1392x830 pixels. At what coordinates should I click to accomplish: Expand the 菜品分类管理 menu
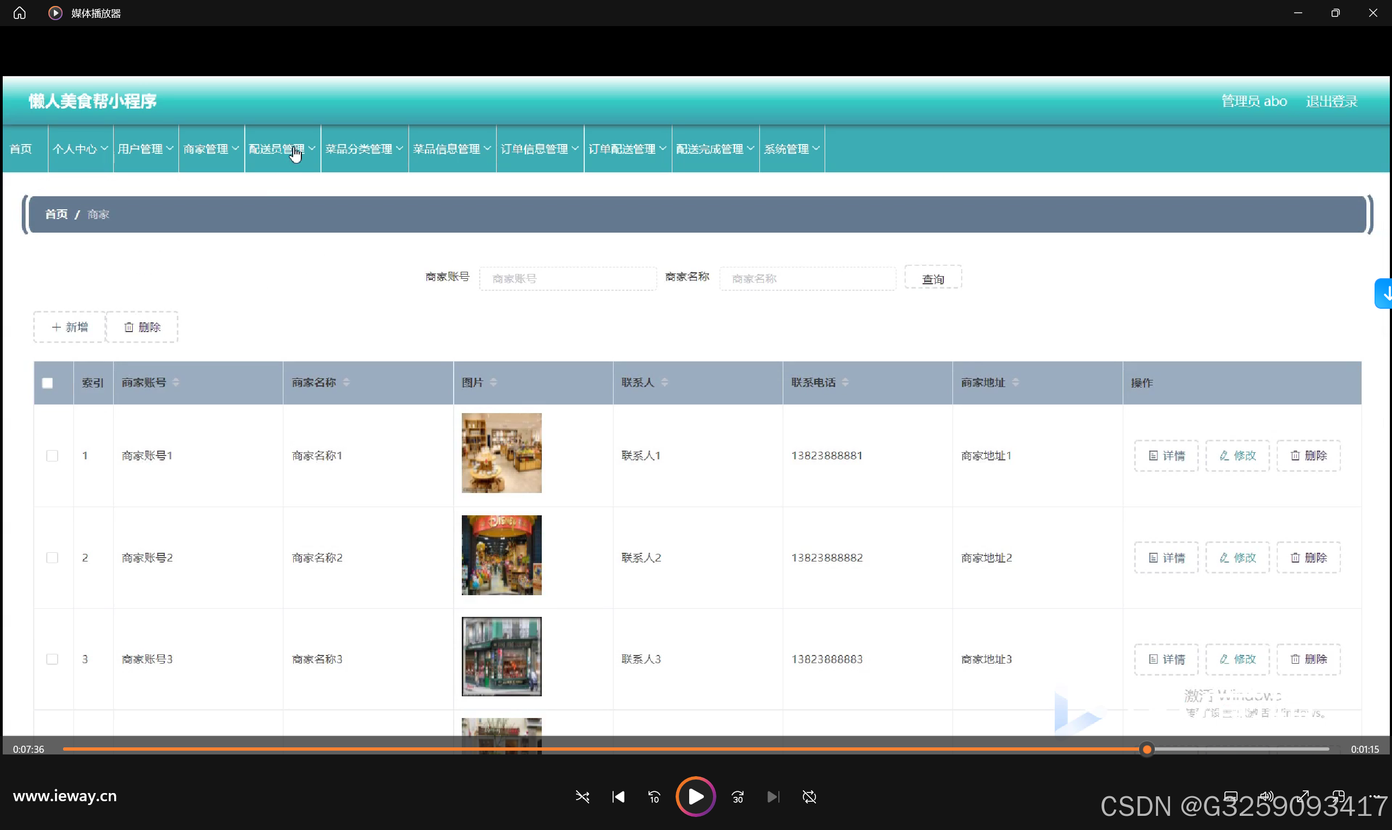(x=364, y=149)
